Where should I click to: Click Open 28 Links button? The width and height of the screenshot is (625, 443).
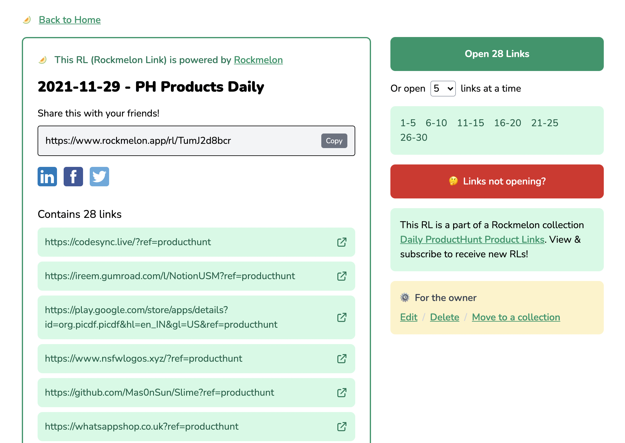(x=497, y=54)
